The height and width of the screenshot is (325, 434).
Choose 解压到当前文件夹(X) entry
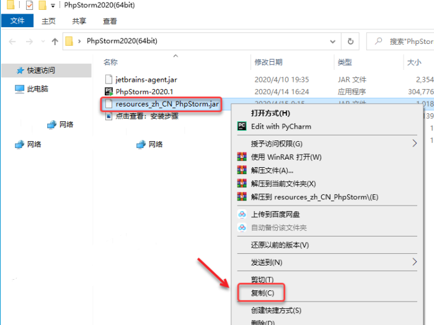(283, 184)
